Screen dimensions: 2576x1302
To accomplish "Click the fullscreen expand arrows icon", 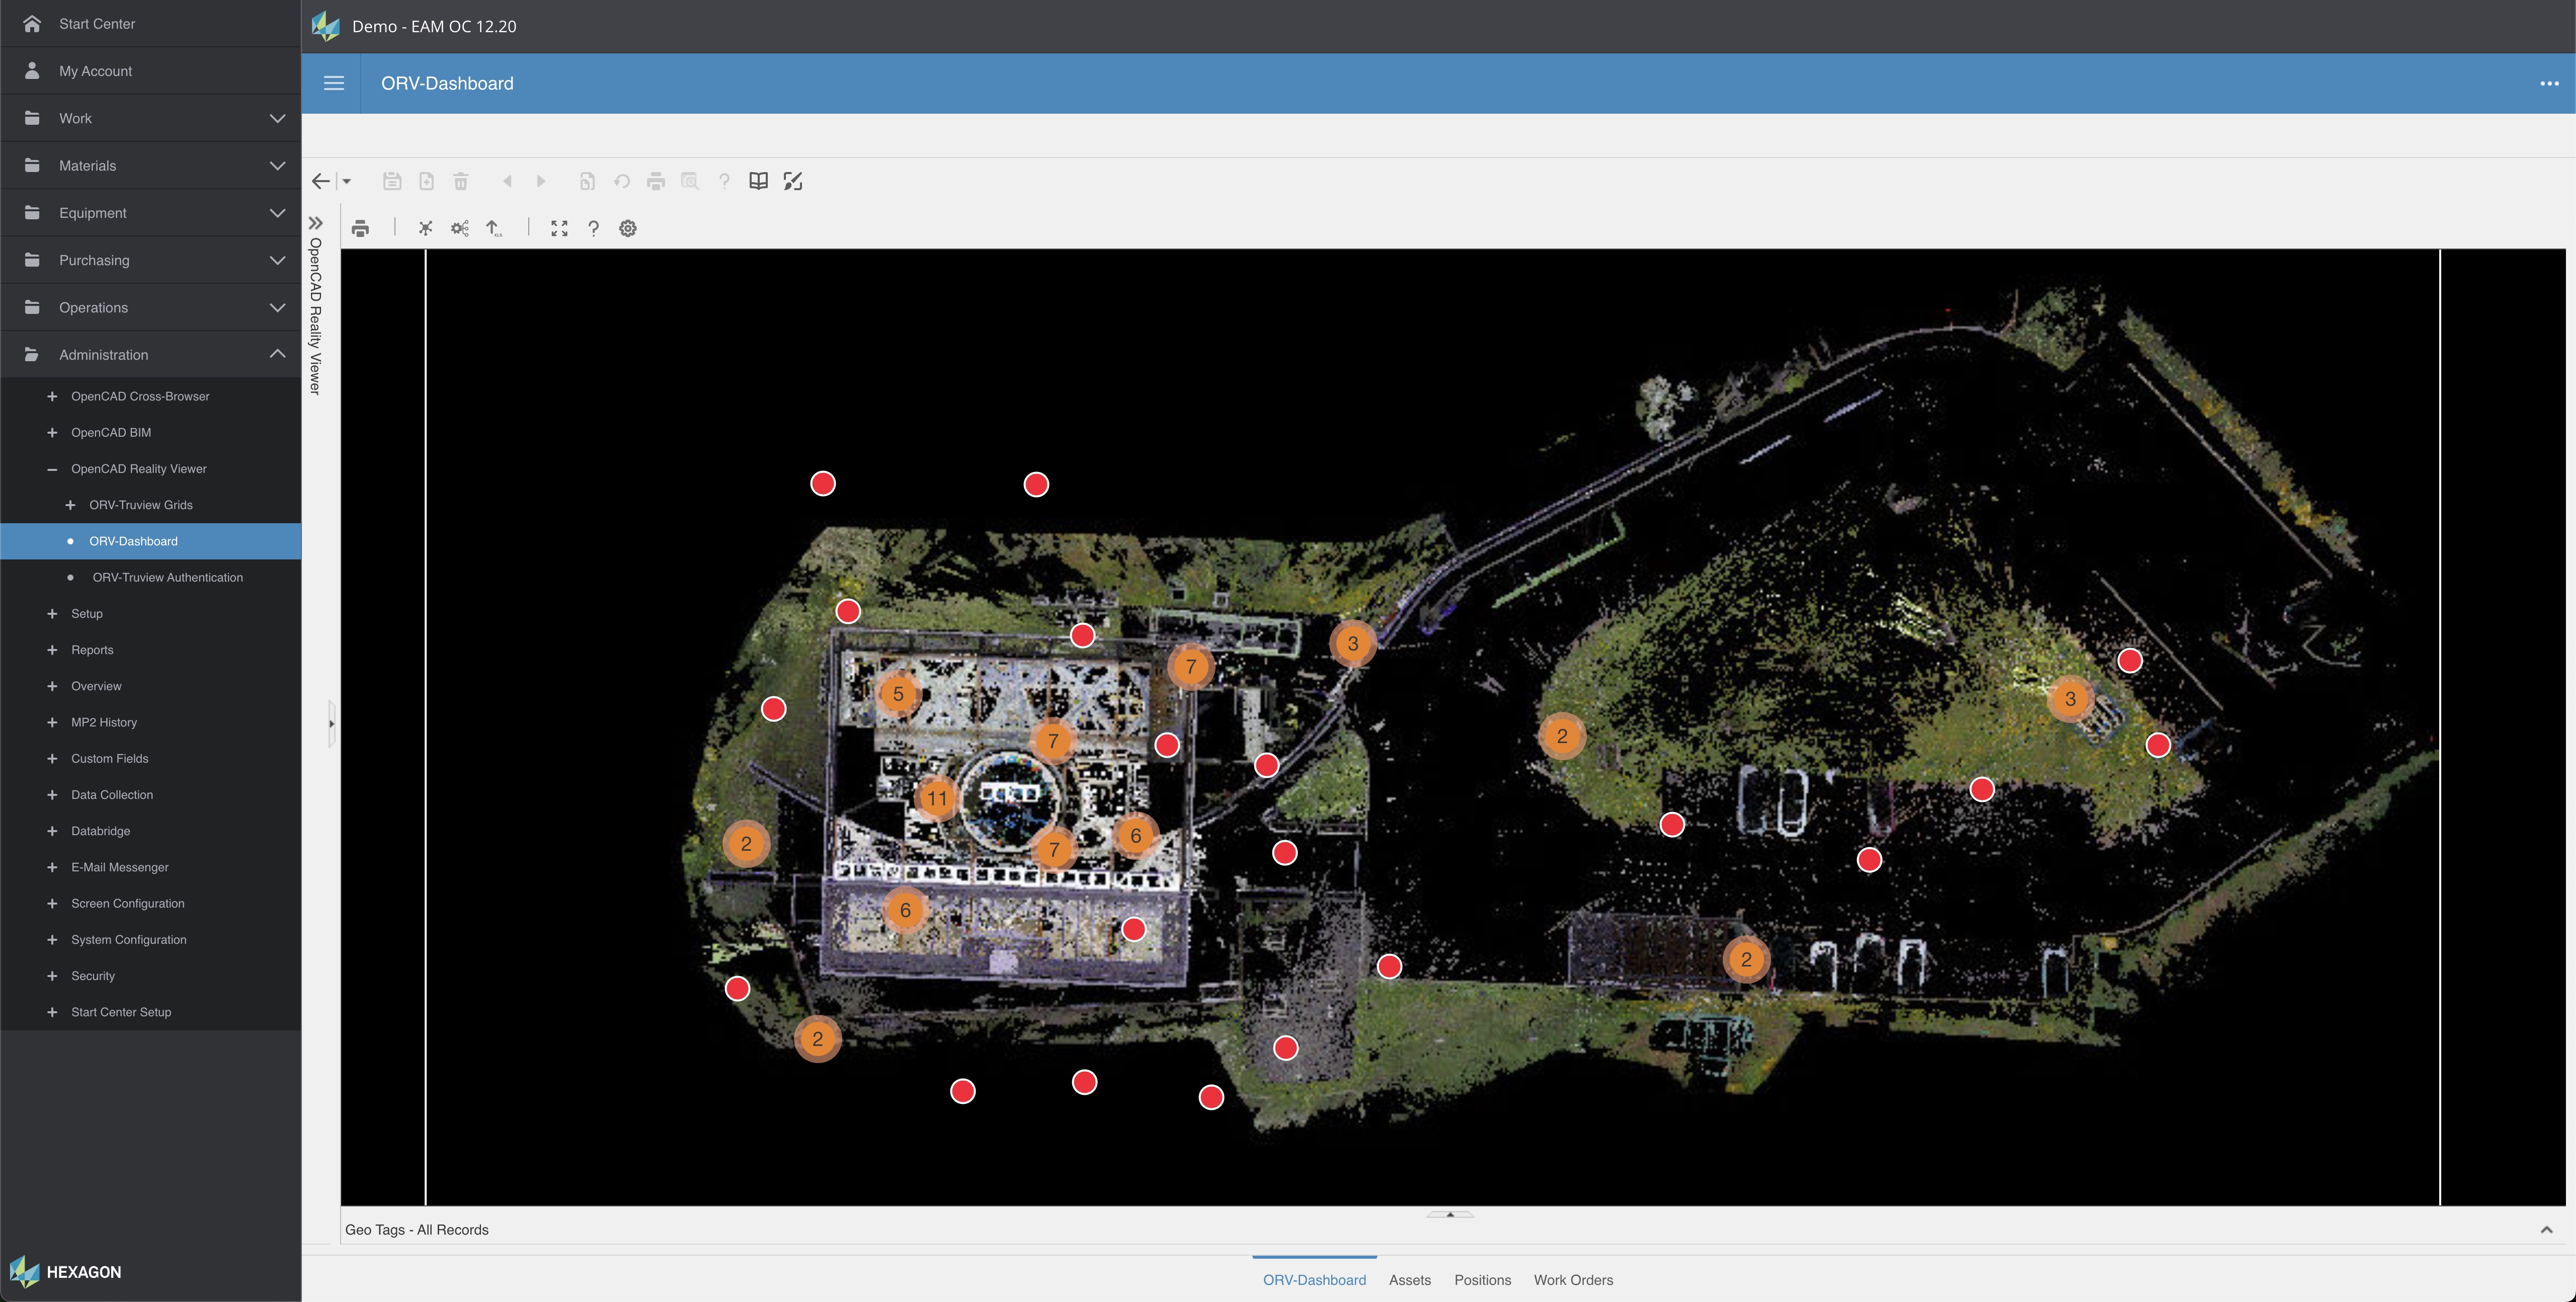I will pyautogui.click(x=559, y=228).
